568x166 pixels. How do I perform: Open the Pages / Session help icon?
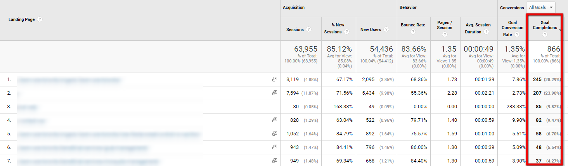[445, 35]
